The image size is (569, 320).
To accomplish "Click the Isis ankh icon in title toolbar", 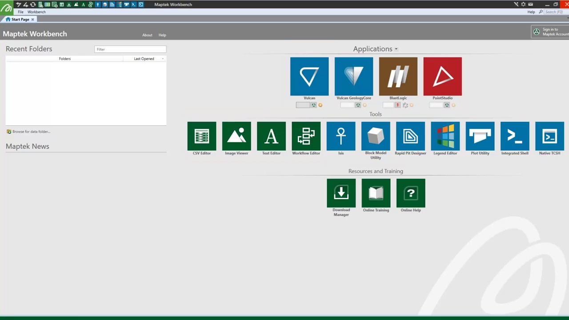I will coord(98,4).
